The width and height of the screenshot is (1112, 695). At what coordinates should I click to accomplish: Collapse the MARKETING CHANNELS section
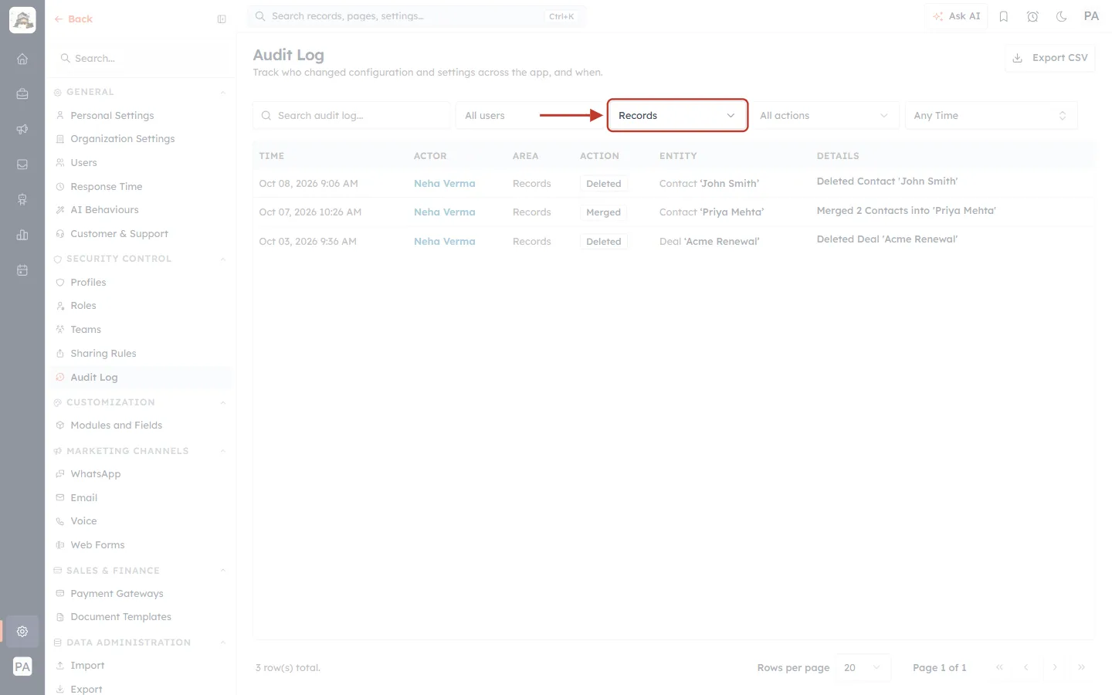click(223, 451)
